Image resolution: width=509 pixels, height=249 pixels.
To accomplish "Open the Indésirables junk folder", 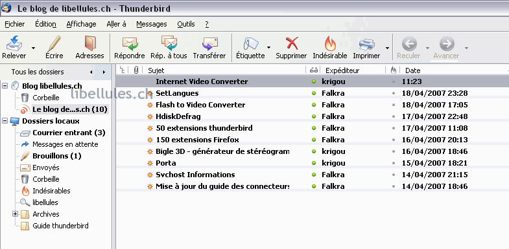I will click(51, 191).
